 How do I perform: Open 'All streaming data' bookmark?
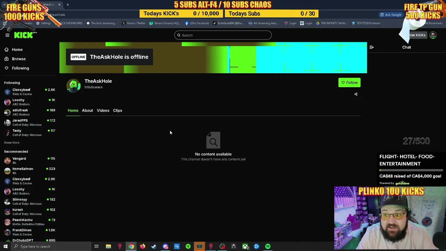click(263, 23)
